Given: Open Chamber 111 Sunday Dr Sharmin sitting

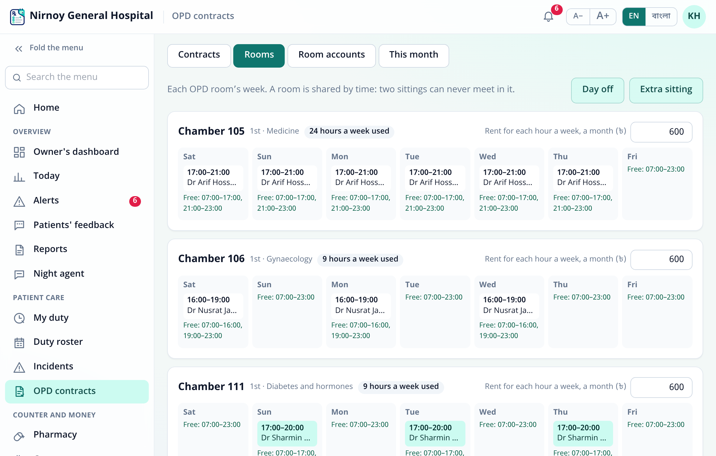Looking at the screenshot, I should 287,433.
